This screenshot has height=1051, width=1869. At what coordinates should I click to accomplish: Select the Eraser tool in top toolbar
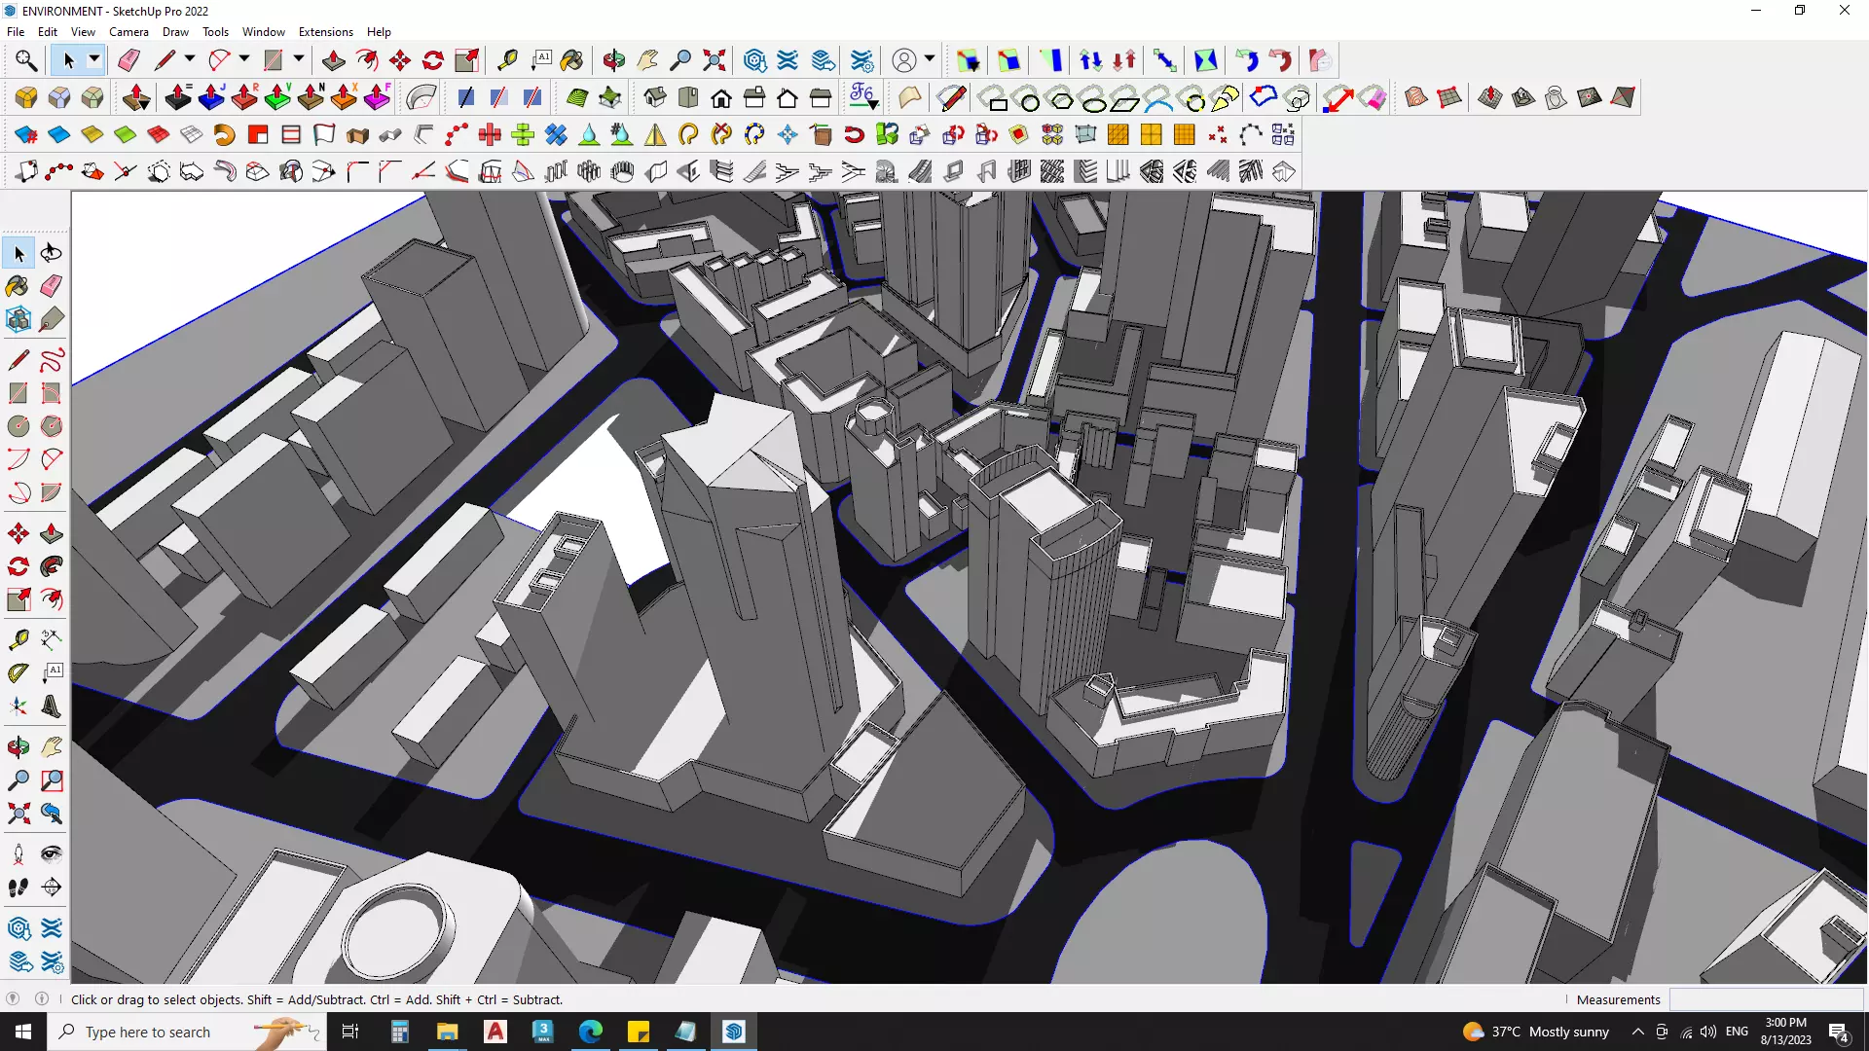[128, 60]
